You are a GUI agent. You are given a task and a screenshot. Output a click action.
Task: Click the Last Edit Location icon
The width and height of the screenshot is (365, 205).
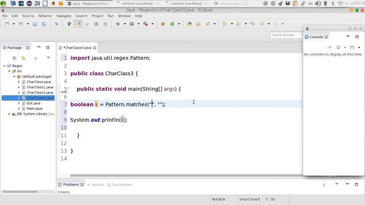click(x=253, y=24)
